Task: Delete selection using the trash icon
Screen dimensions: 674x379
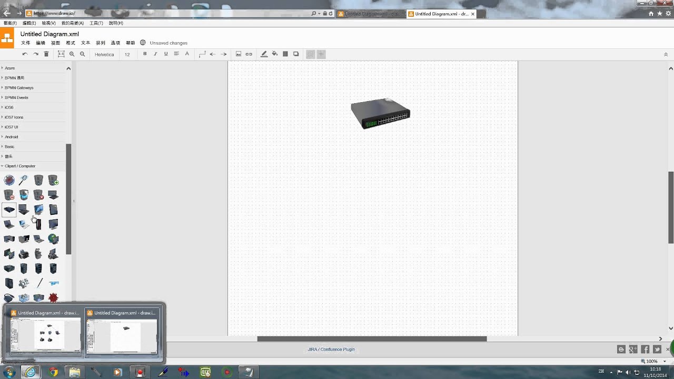Action: [46, 54]
